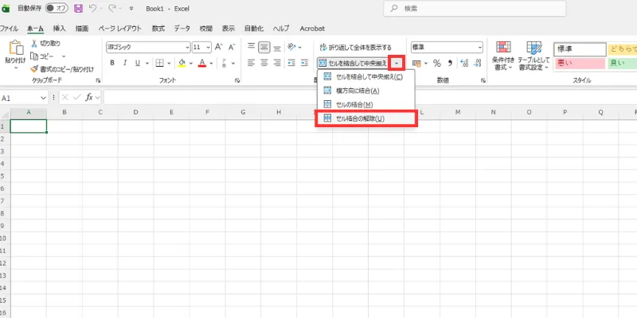Center text horizontally in the cell

click(264, 63)
